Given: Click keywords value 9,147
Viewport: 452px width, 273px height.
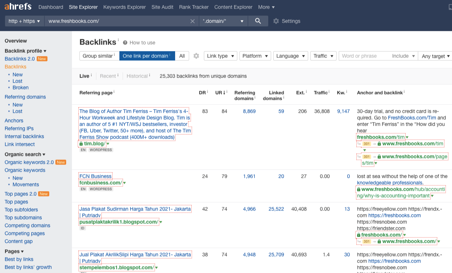Looking at the screenshot, I should (x=343, y=111).
